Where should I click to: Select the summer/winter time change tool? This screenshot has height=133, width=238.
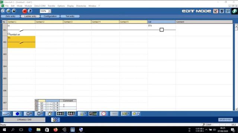point(136,114)
